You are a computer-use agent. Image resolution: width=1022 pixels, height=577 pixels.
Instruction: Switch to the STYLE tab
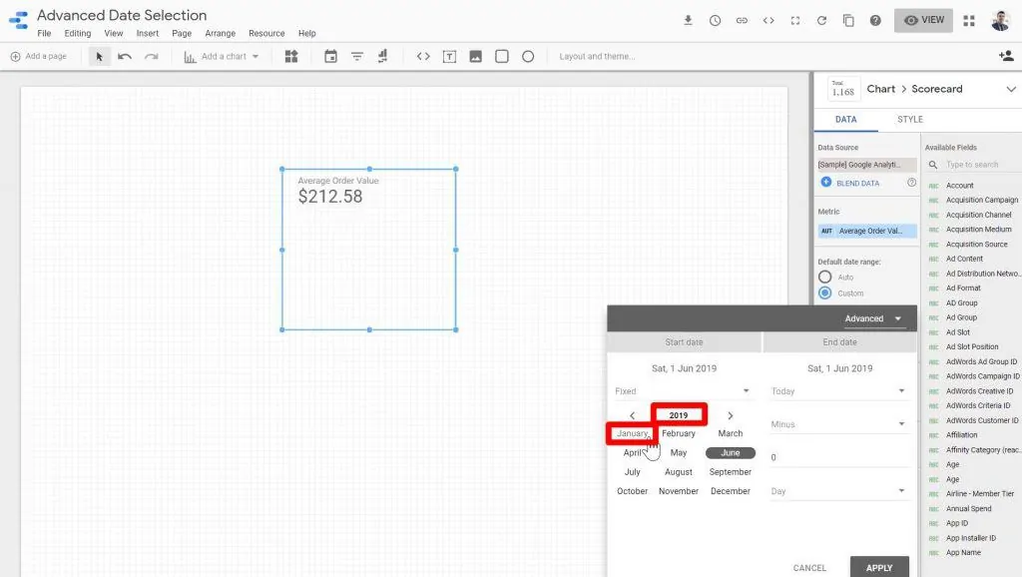click(909, 119)
